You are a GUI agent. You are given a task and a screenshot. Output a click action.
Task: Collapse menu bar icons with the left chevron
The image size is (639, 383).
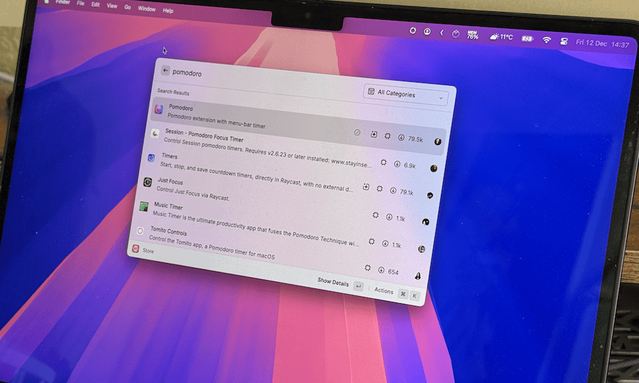[442, 33]
